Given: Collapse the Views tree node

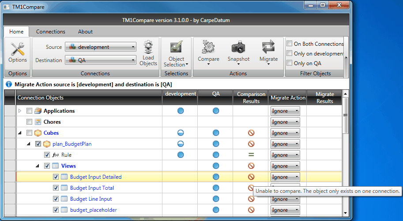Looking at the screenshot, I should pos(38,166).
